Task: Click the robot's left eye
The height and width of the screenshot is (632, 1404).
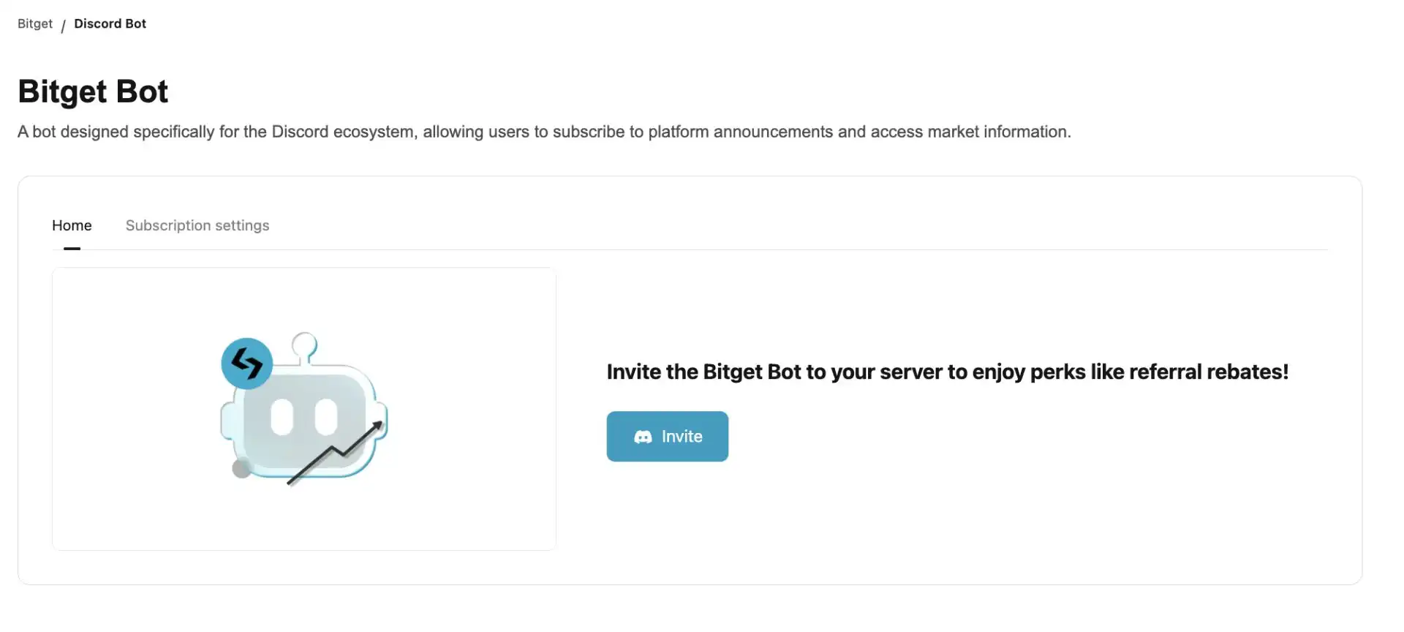Action: tap(282, 418)
